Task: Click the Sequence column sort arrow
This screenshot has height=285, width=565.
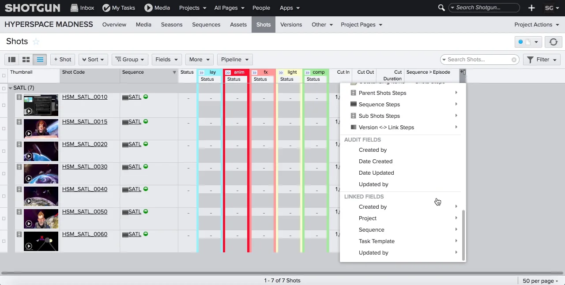Action: (x=174, y=72)
